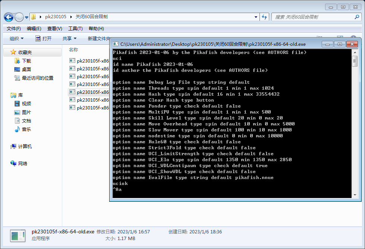Open 音乐 library

pos(26,129)
